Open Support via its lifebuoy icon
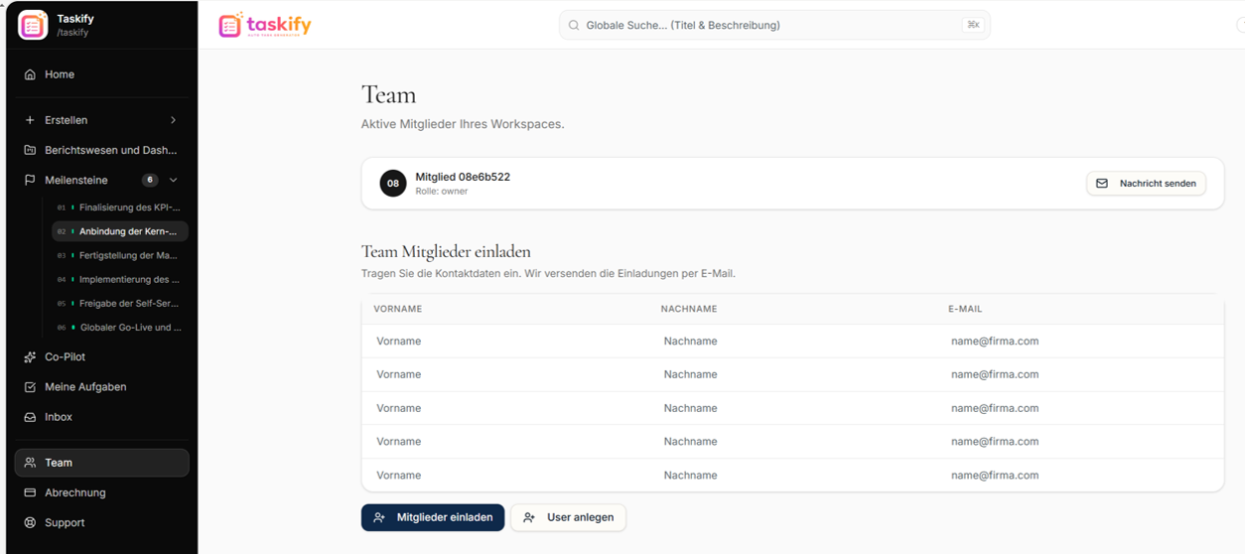This screenshot has width=1245, height=554. coord(30,522)
